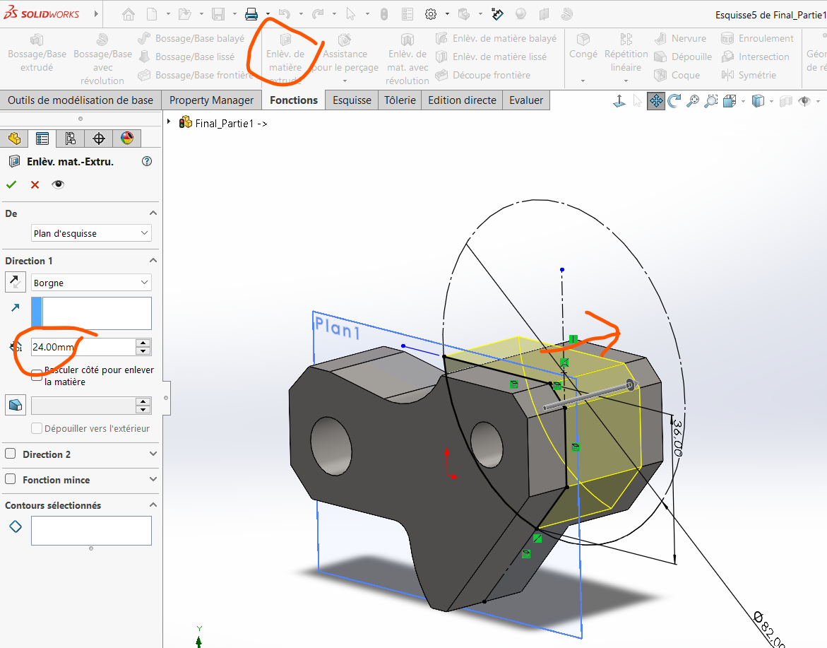
Task: Switch to the Esquisse tab
Action: tap(352, 100)
